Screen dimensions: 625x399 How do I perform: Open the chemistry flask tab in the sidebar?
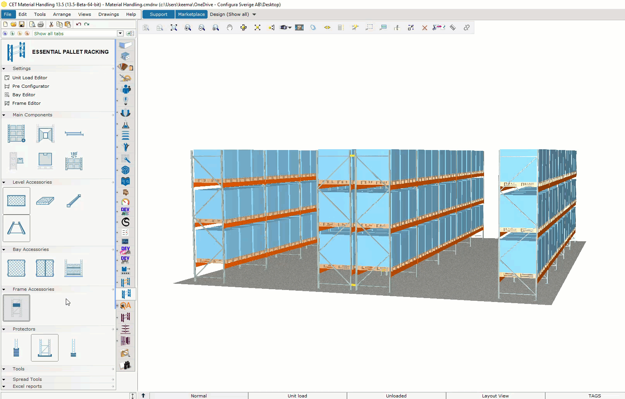coord(125,124)
